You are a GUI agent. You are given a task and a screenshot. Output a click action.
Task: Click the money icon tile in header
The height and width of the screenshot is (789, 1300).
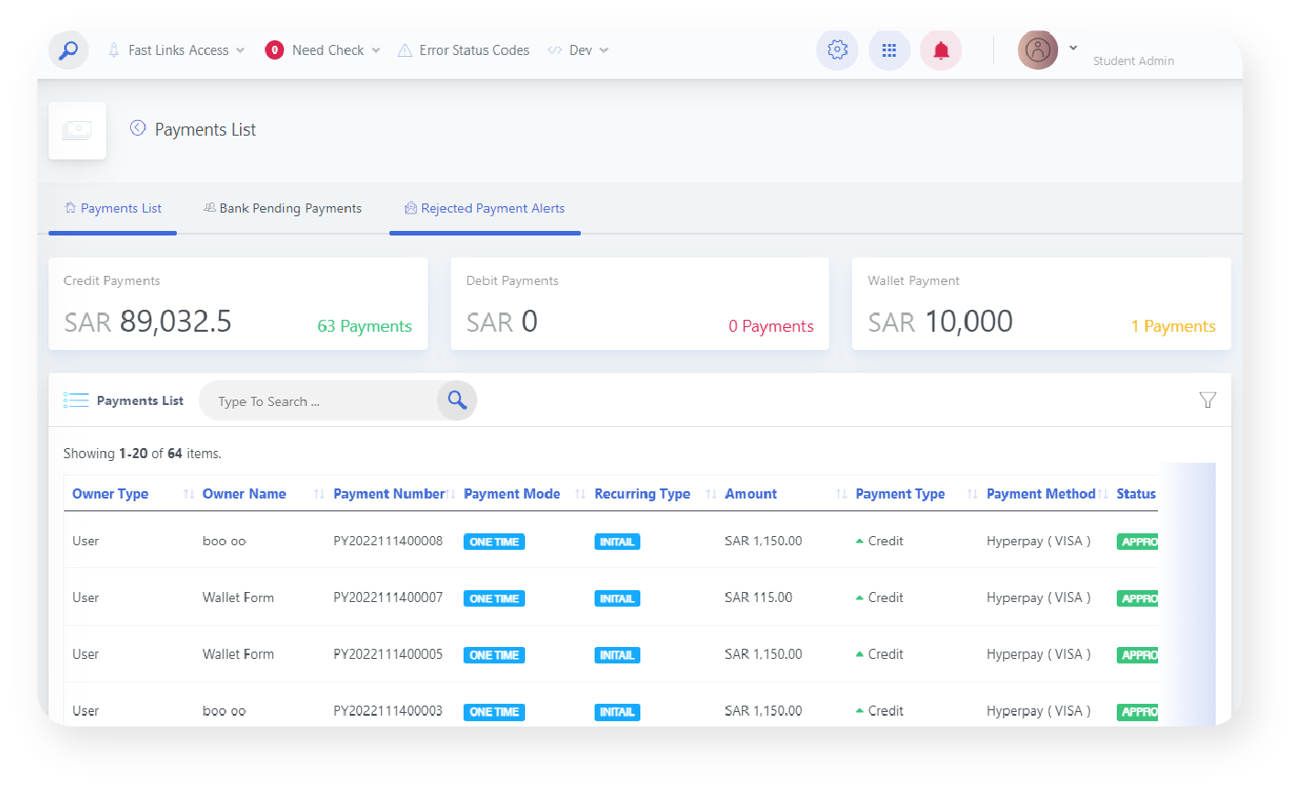click(77, 130)
